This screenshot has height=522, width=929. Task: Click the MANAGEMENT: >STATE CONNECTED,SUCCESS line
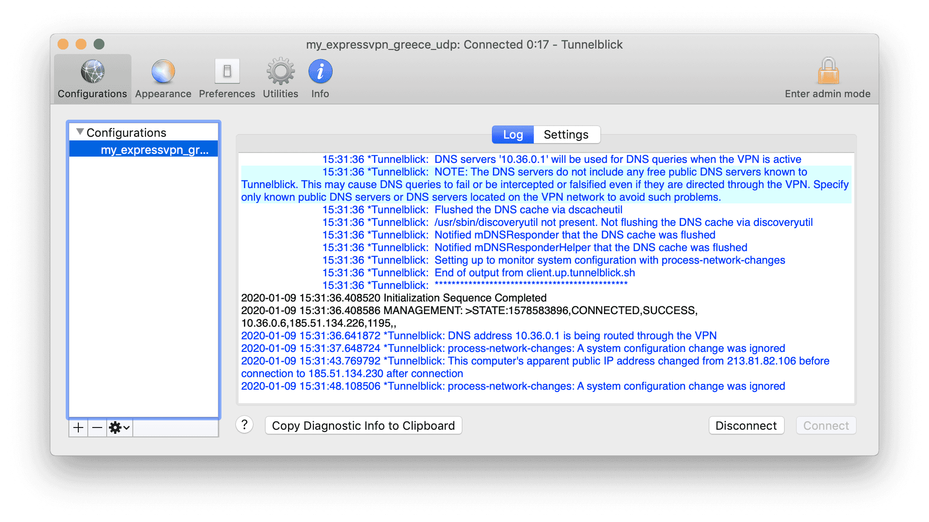pyautogui.click(x=469, y=317)
